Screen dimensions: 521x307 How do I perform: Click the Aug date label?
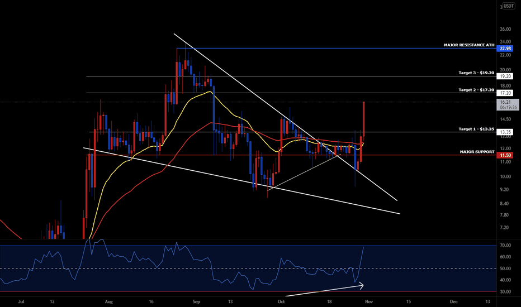[x=108, y=301]
